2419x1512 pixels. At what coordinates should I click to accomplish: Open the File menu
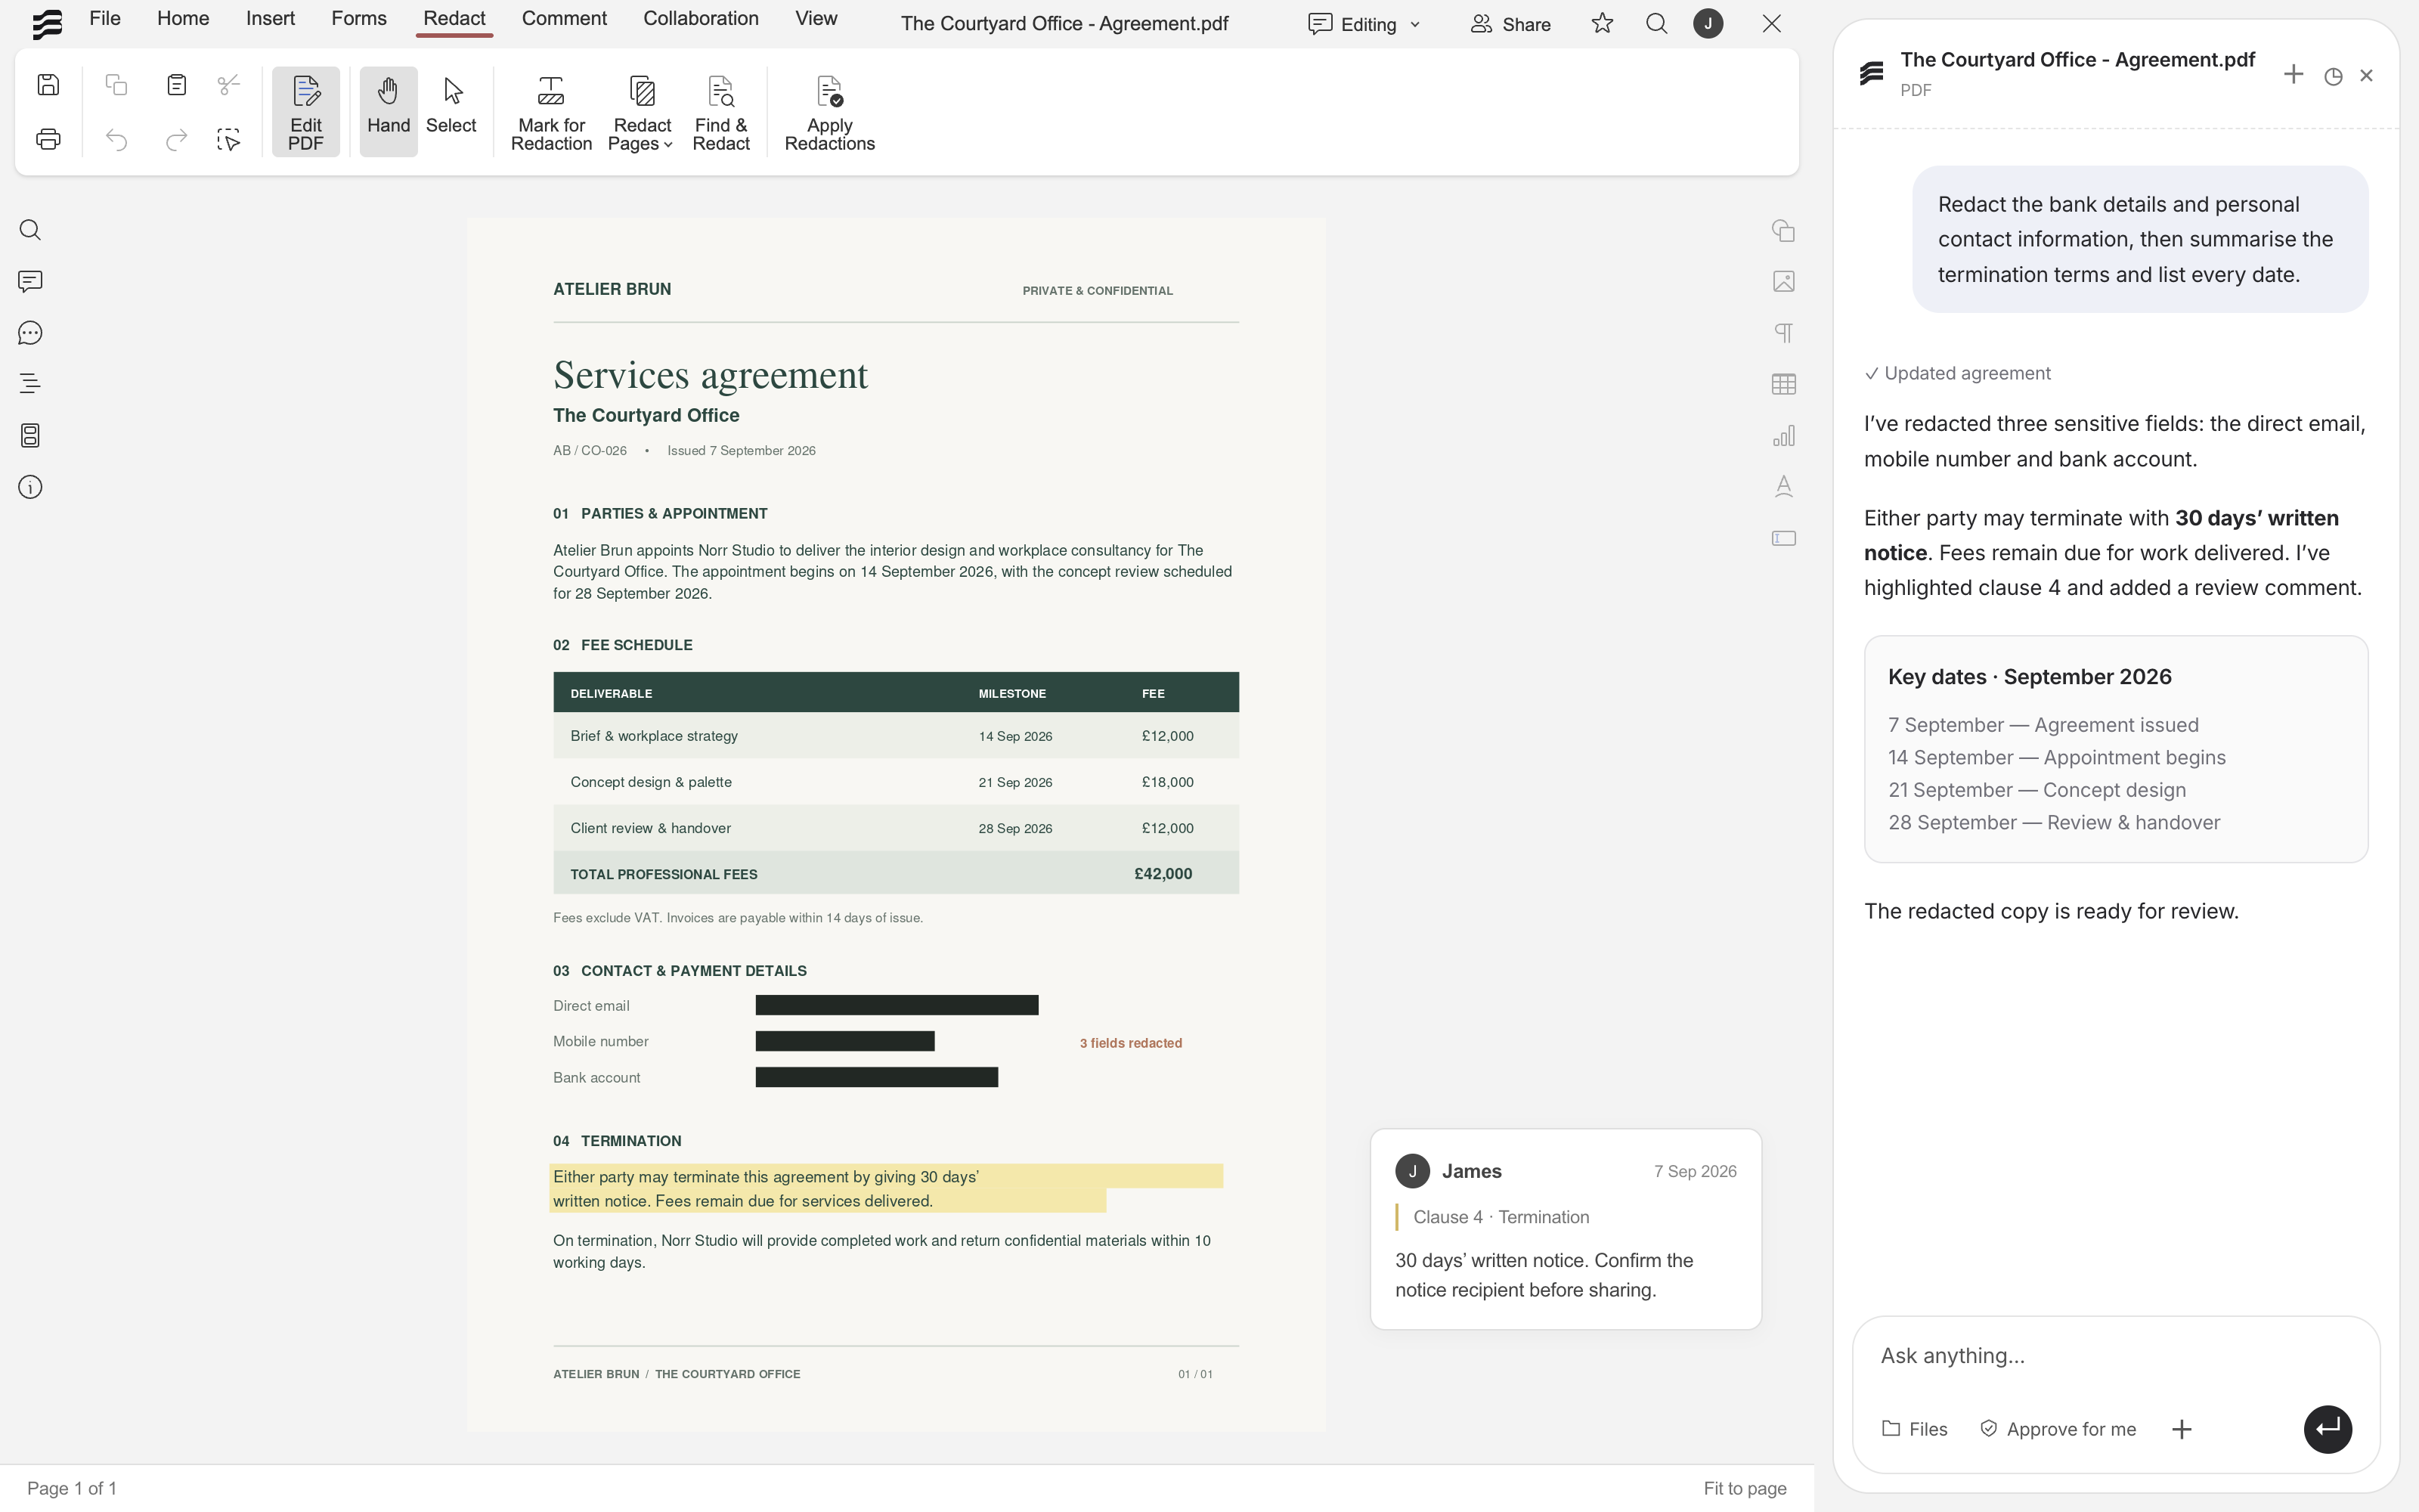105,19
